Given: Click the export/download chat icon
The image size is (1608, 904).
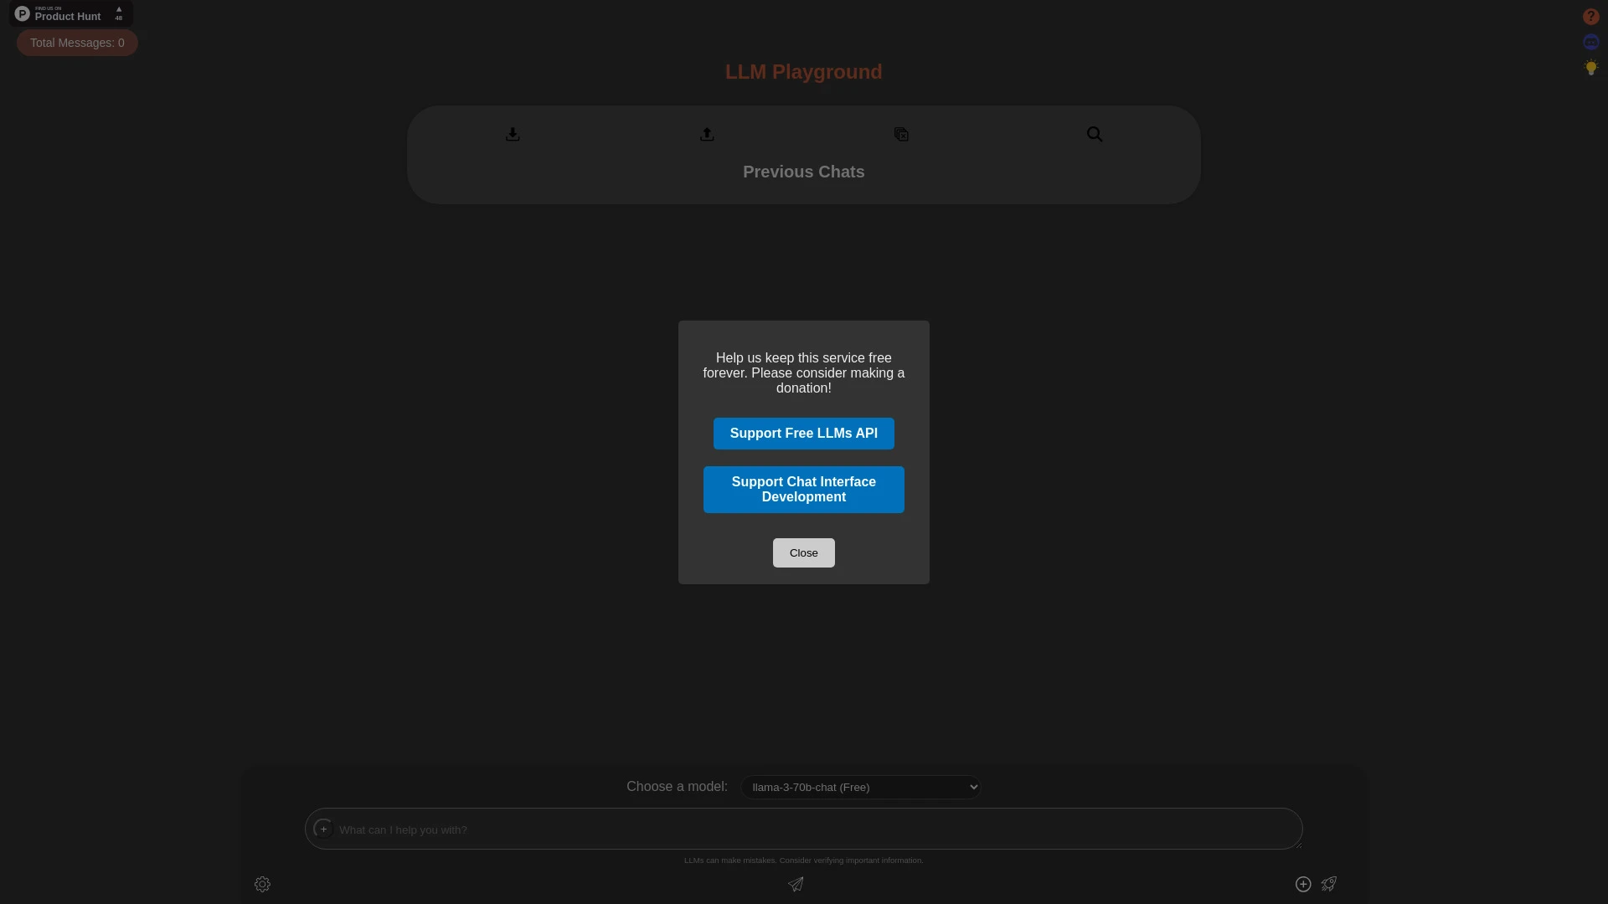Looking at the screenshot, I should point(513,134).
